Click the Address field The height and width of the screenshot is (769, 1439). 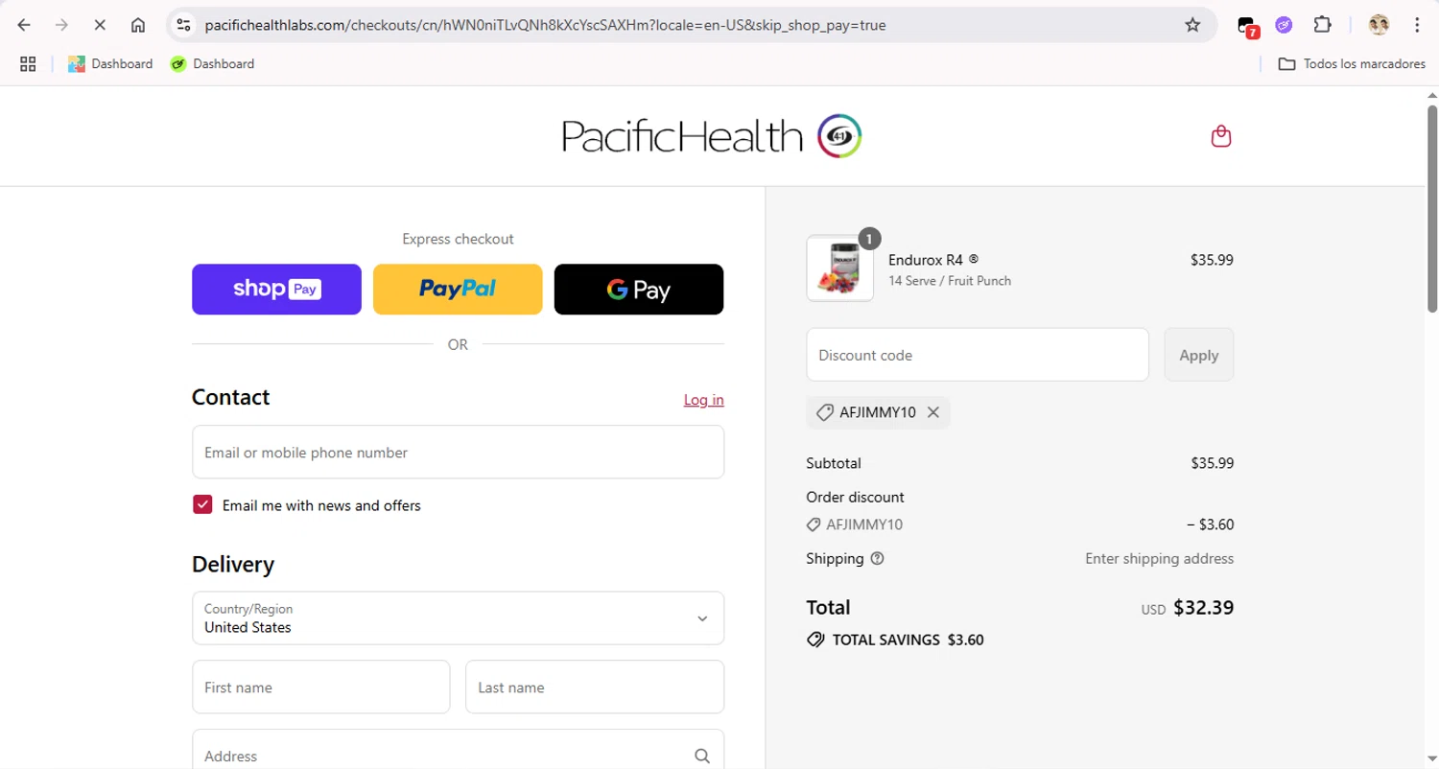coord(458,754)
